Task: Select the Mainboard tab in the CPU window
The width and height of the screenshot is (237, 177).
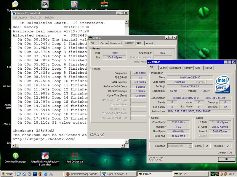Action: (x=175, y=68)
